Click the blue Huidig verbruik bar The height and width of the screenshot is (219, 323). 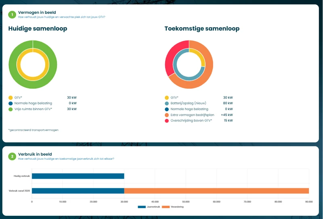(x=78, y=176)
